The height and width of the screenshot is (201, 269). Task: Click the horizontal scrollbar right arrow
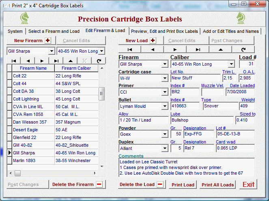click(95, 173)
